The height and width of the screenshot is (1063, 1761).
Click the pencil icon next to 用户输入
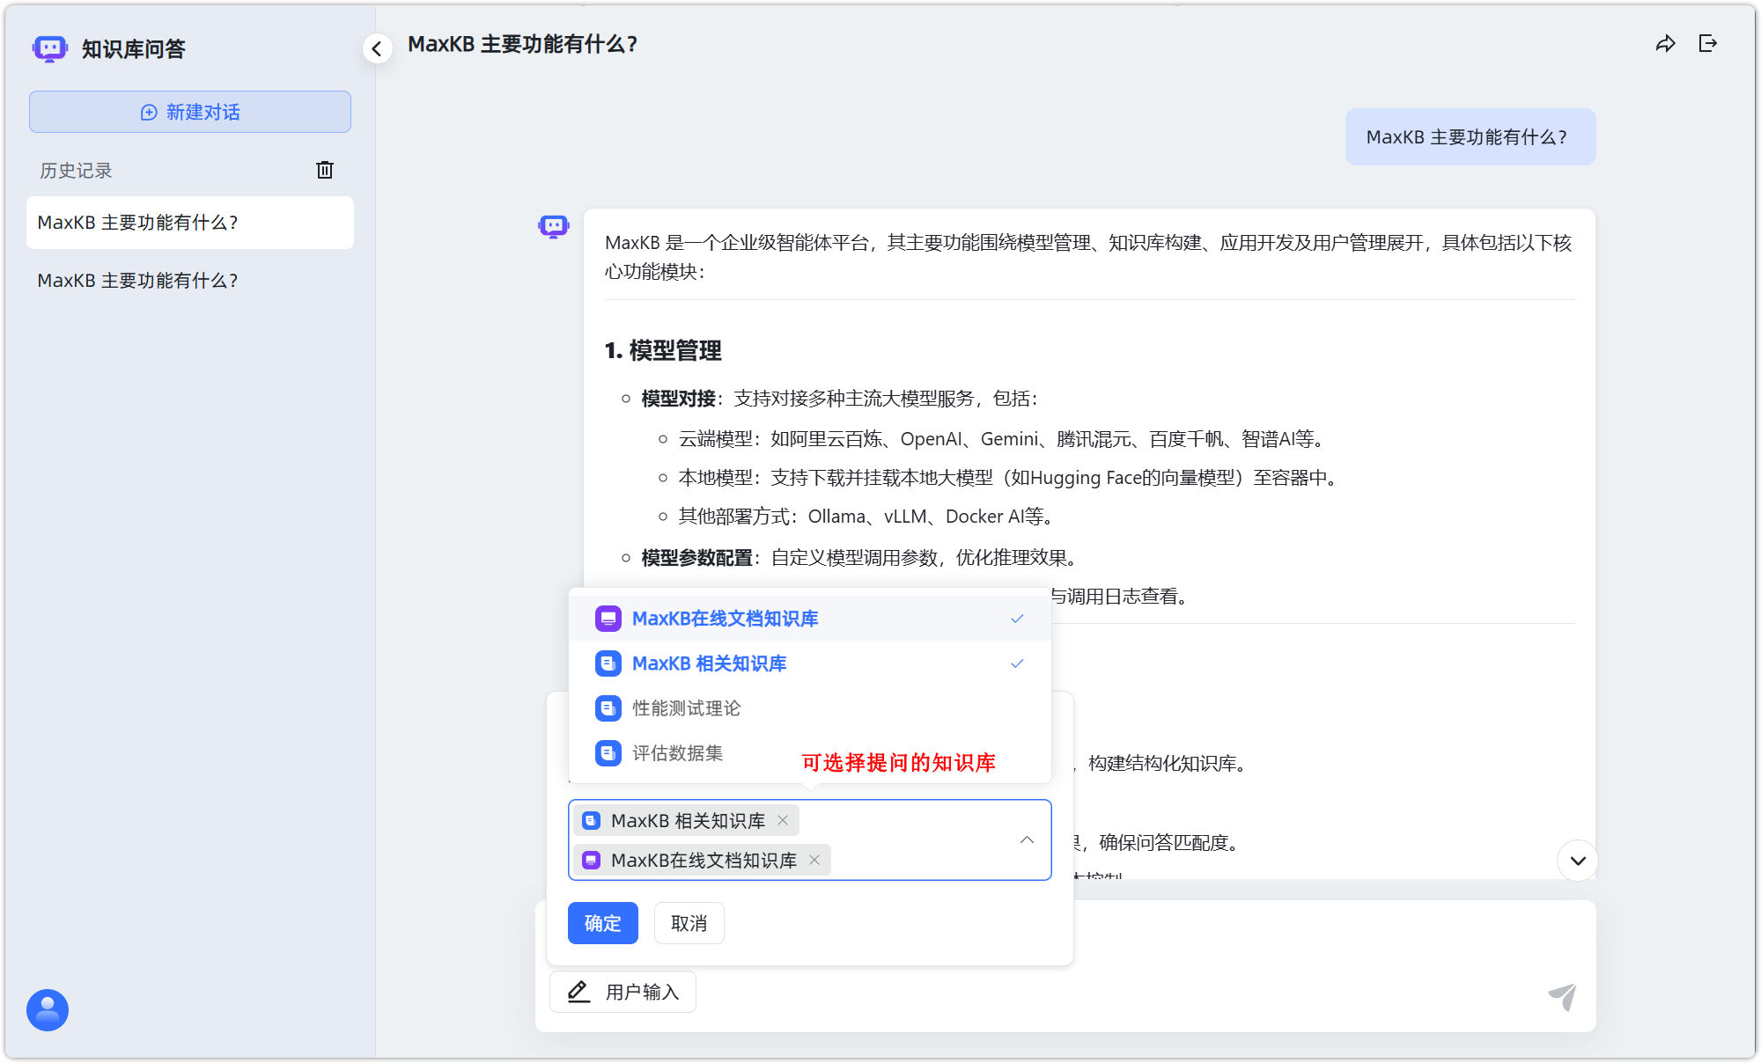[578, 992]
